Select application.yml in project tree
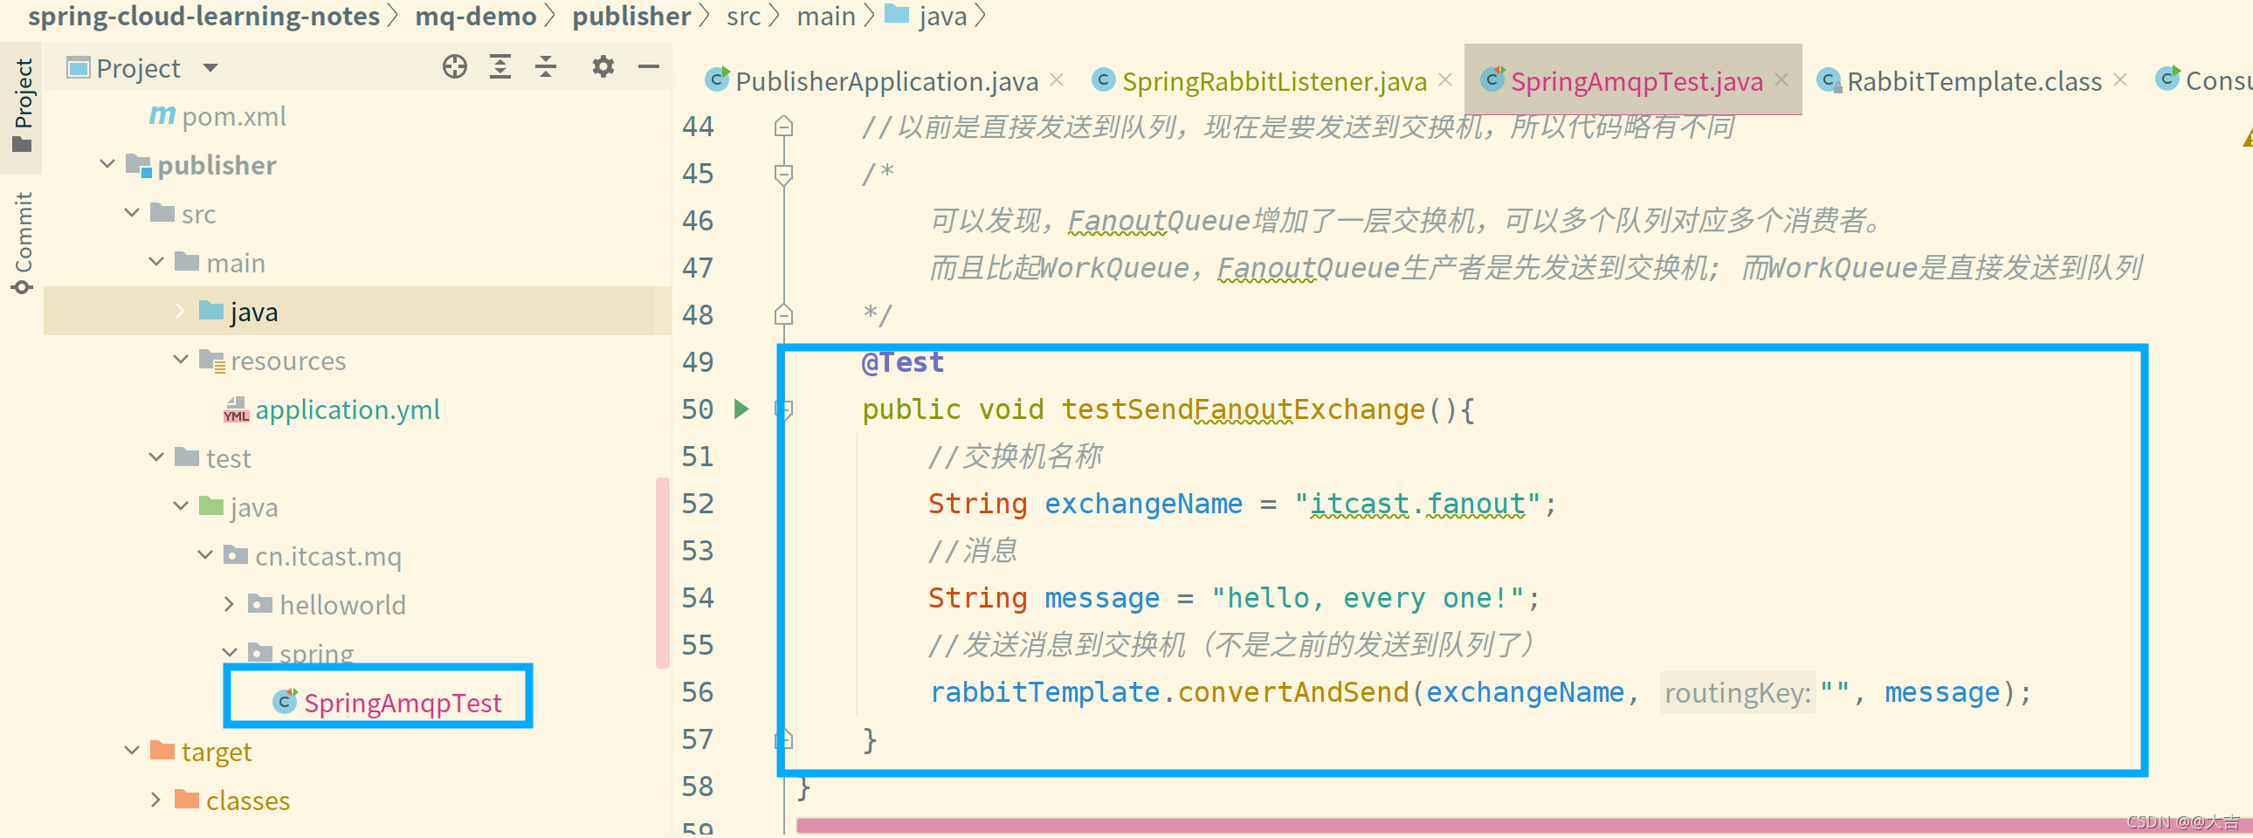 pos(348,409)
